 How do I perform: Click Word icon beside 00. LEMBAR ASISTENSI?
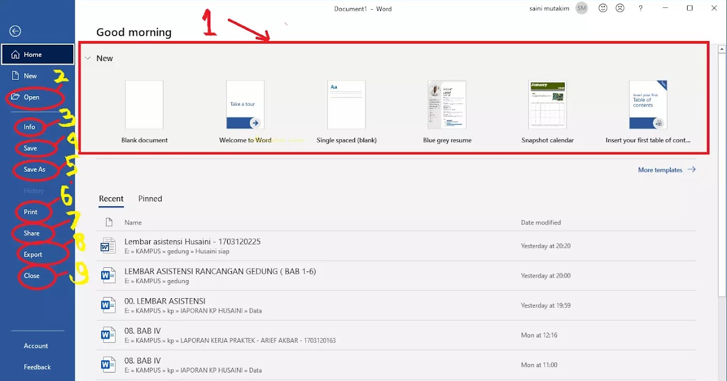[108, 305]
